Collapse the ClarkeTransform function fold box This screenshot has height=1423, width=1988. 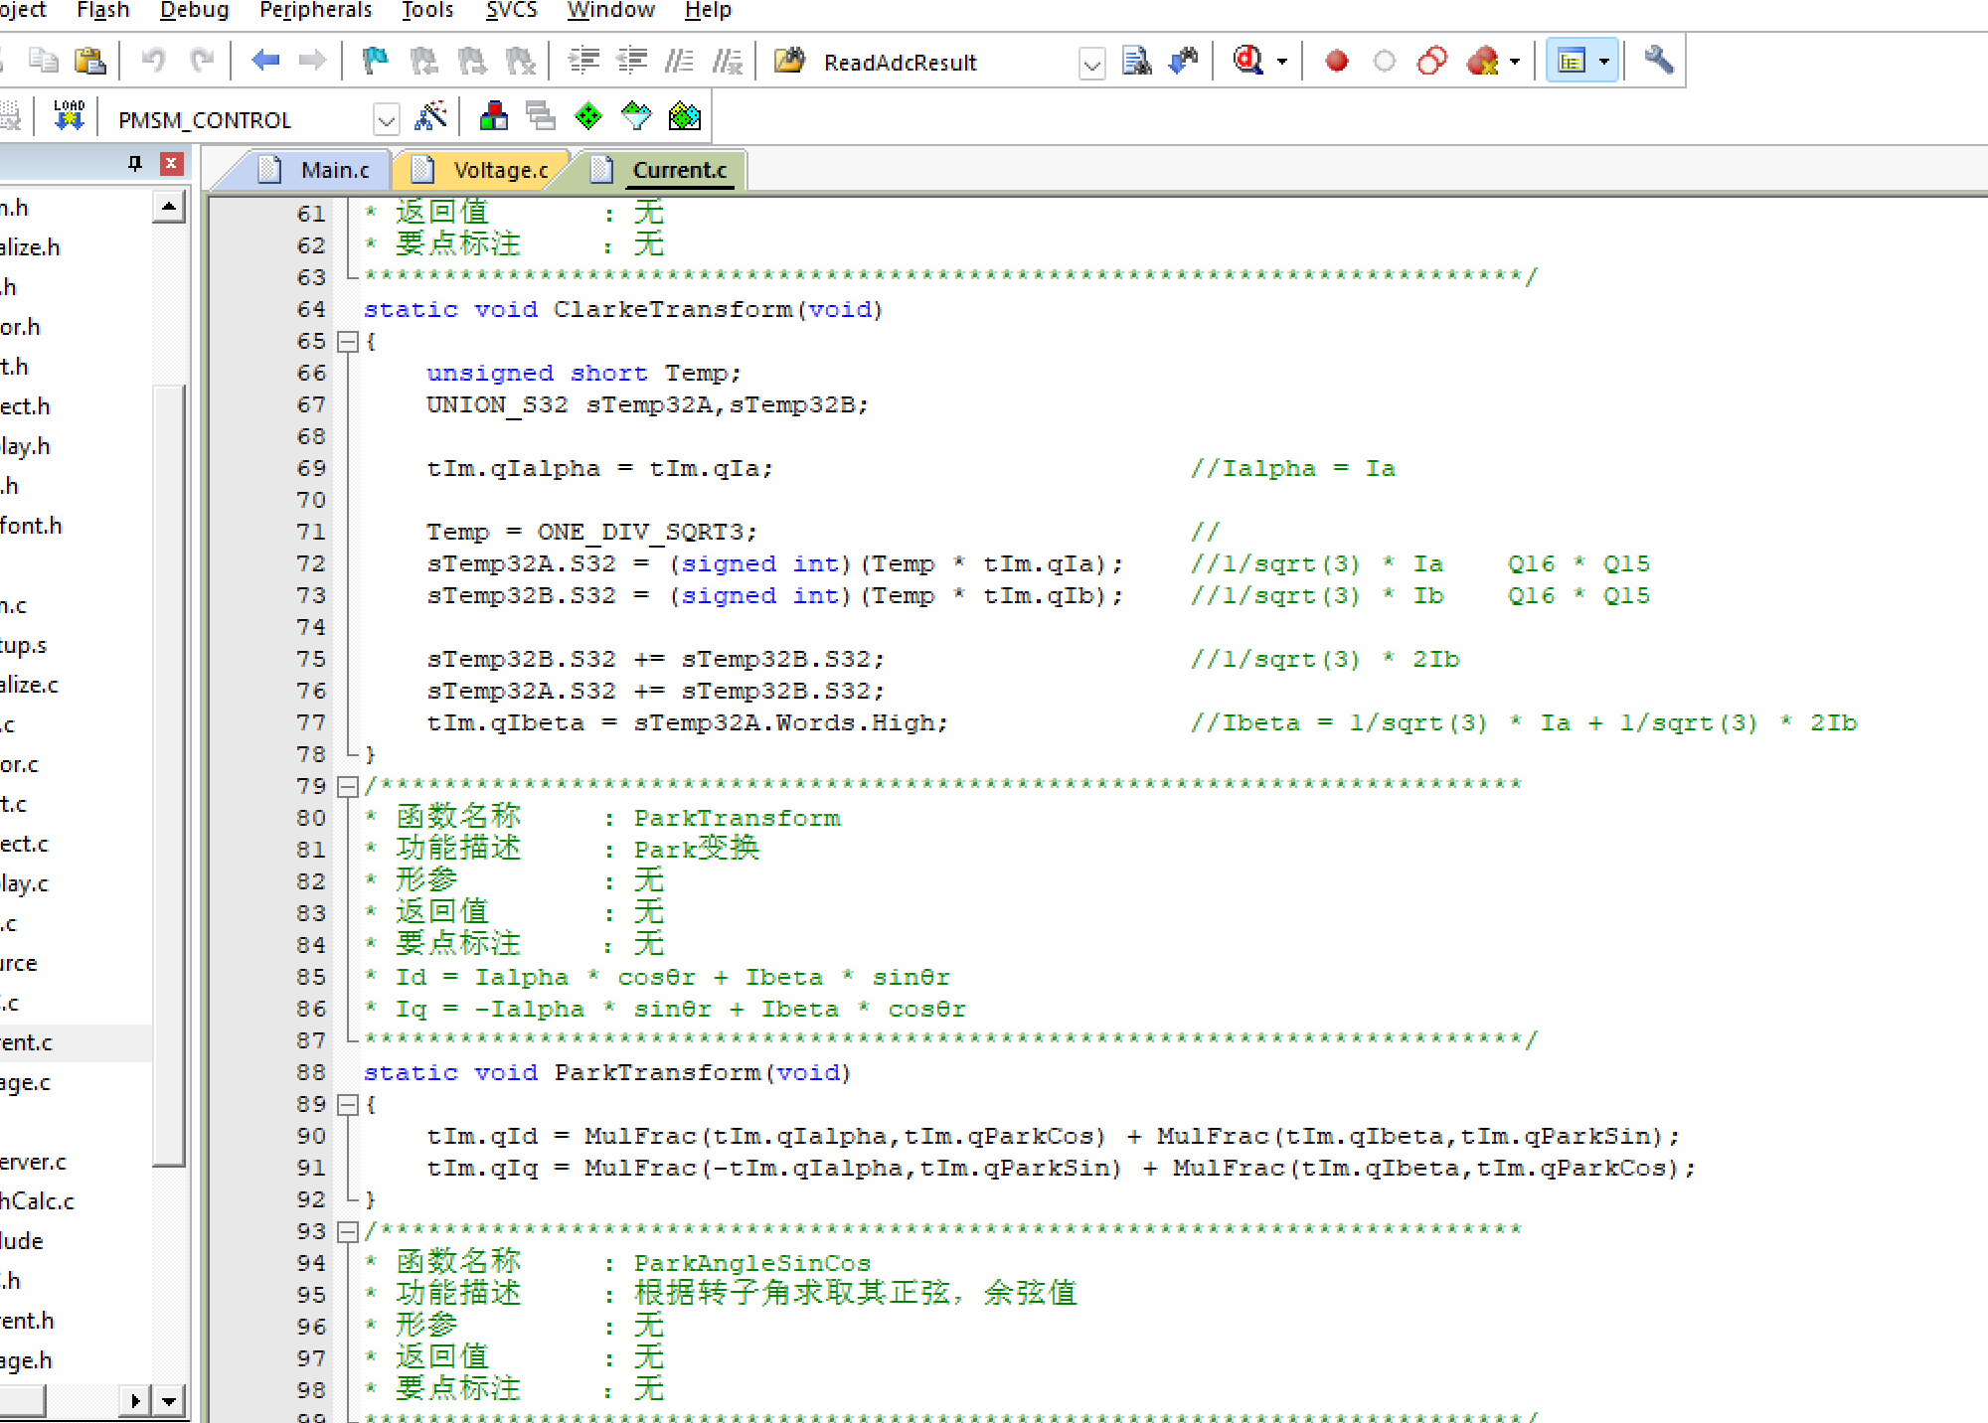coord(347,342)
